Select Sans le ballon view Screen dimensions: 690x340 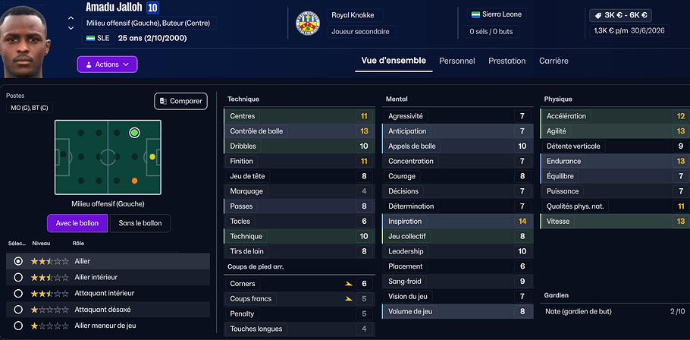(140, 223)
